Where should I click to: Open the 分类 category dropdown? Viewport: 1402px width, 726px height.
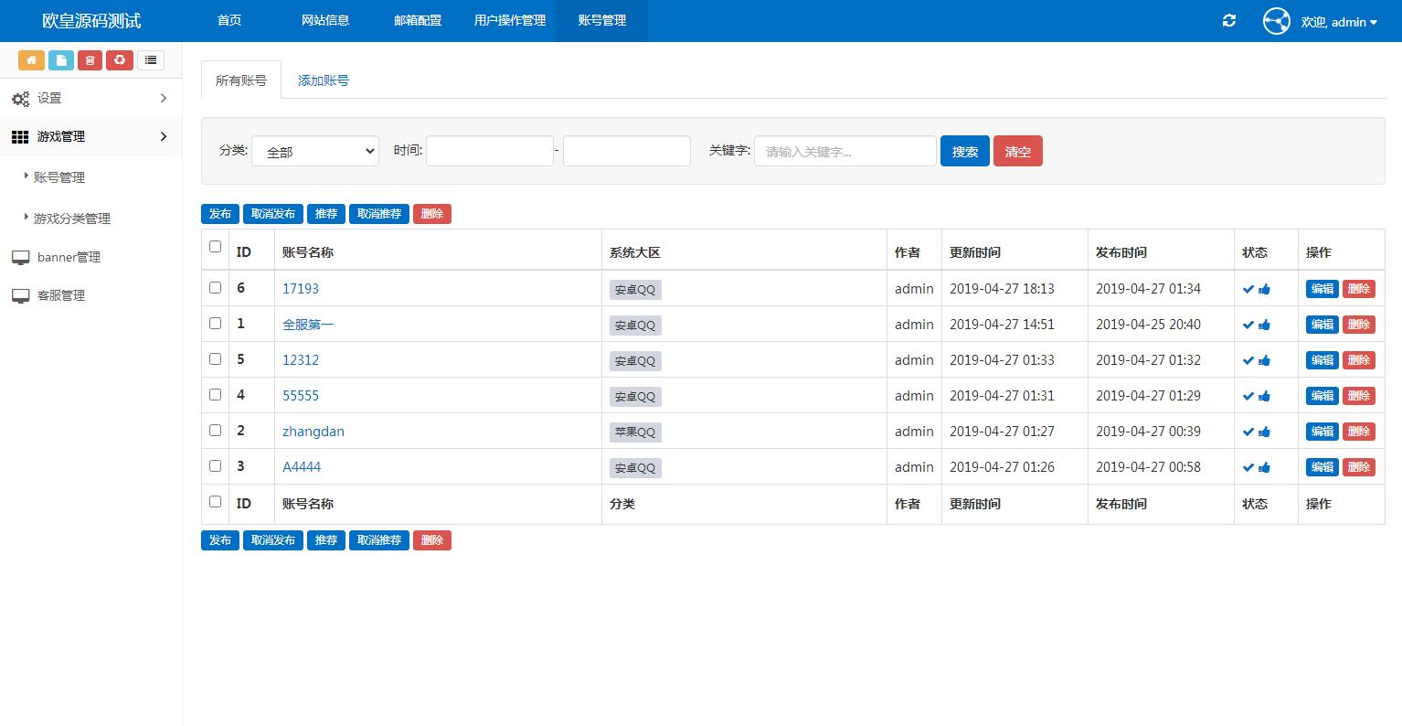click(x=315, y=152)
